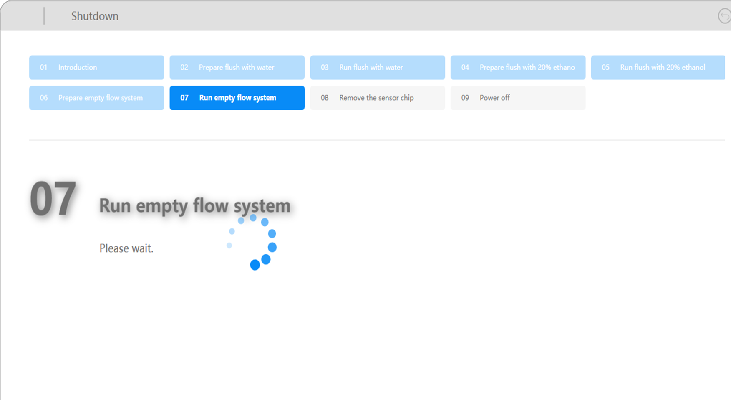
Task: Select the Power off step
Action: (518, 98)
